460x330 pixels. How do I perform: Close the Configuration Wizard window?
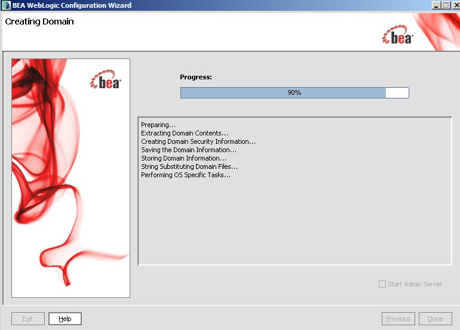tap(456, 5)
